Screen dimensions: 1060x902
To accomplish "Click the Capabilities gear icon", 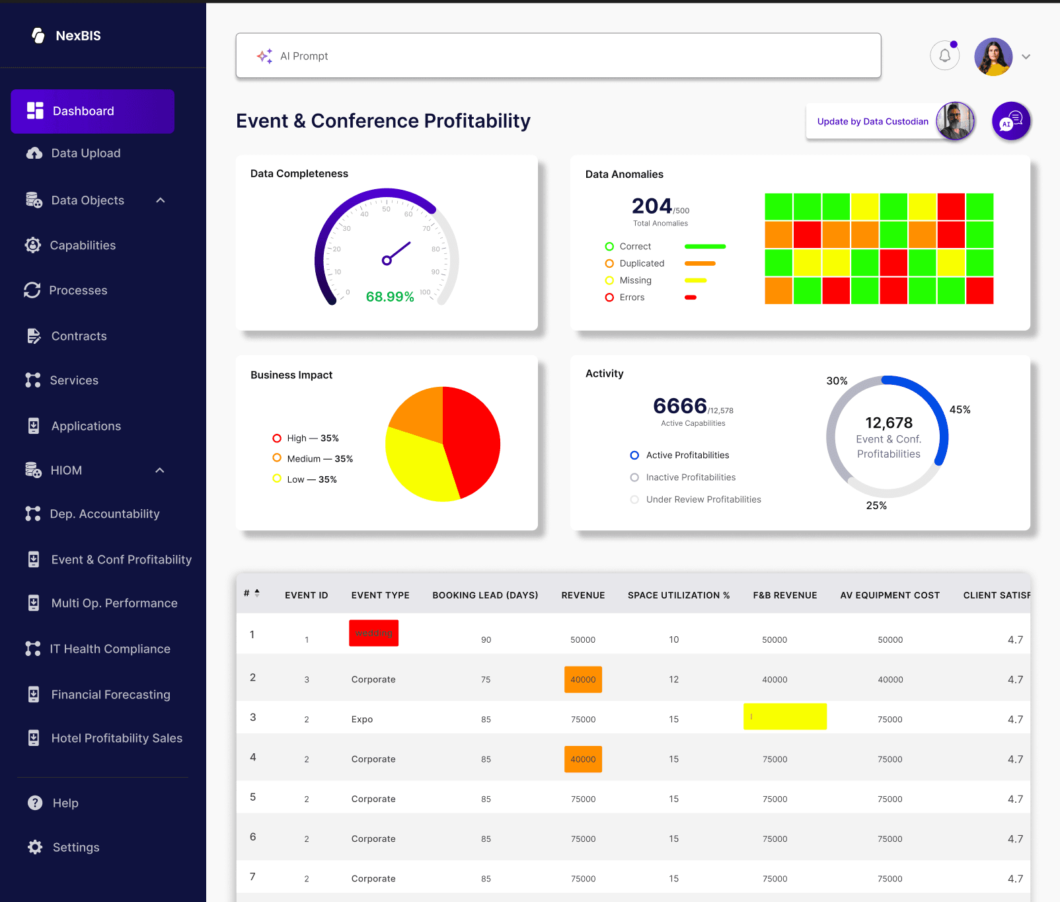I will tap(33, 245).
